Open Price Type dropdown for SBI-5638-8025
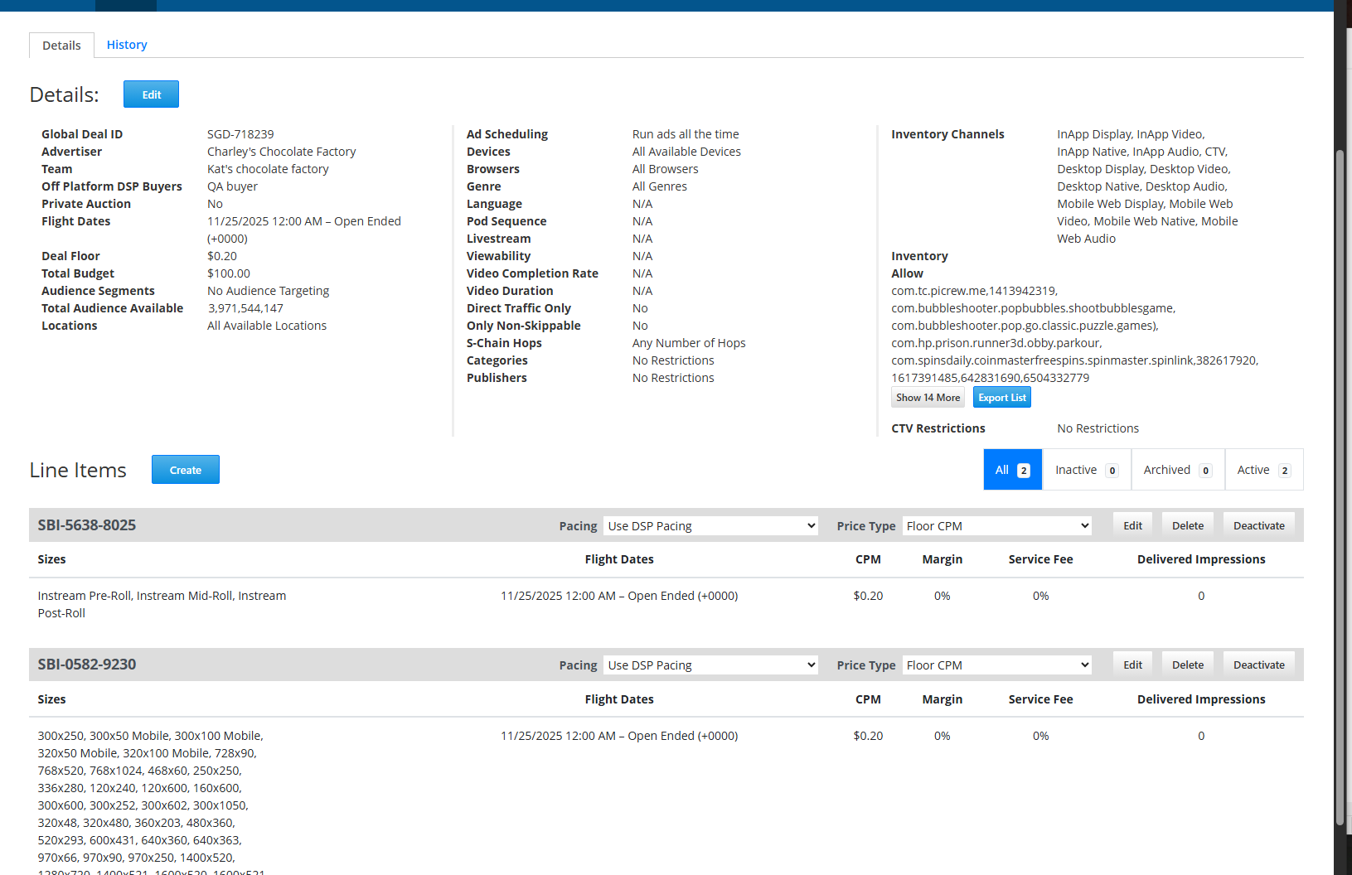This screenshot has height=875, width=1352. (996, 526)
